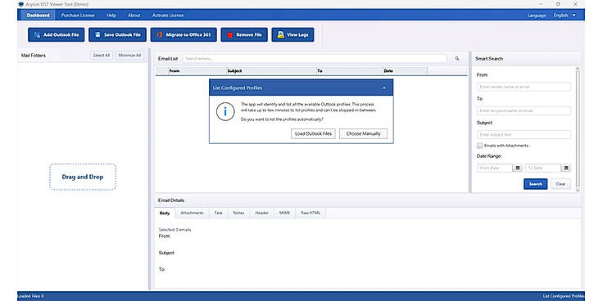Switch to the Body tab
The image size is (603, 301).
165,213
